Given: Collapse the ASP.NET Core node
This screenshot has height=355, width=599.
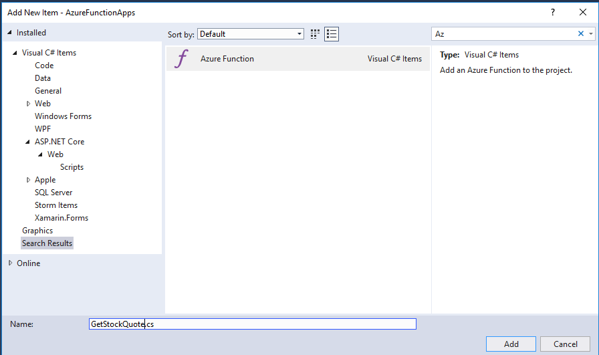Looking at the screenshot, I should pyautogui.click(x=27, y=142).
